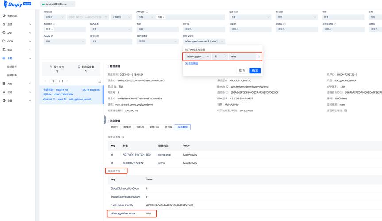Click the 确定 confirm button
The height and width of the screenshot is (221, 382).
(255, 70)
